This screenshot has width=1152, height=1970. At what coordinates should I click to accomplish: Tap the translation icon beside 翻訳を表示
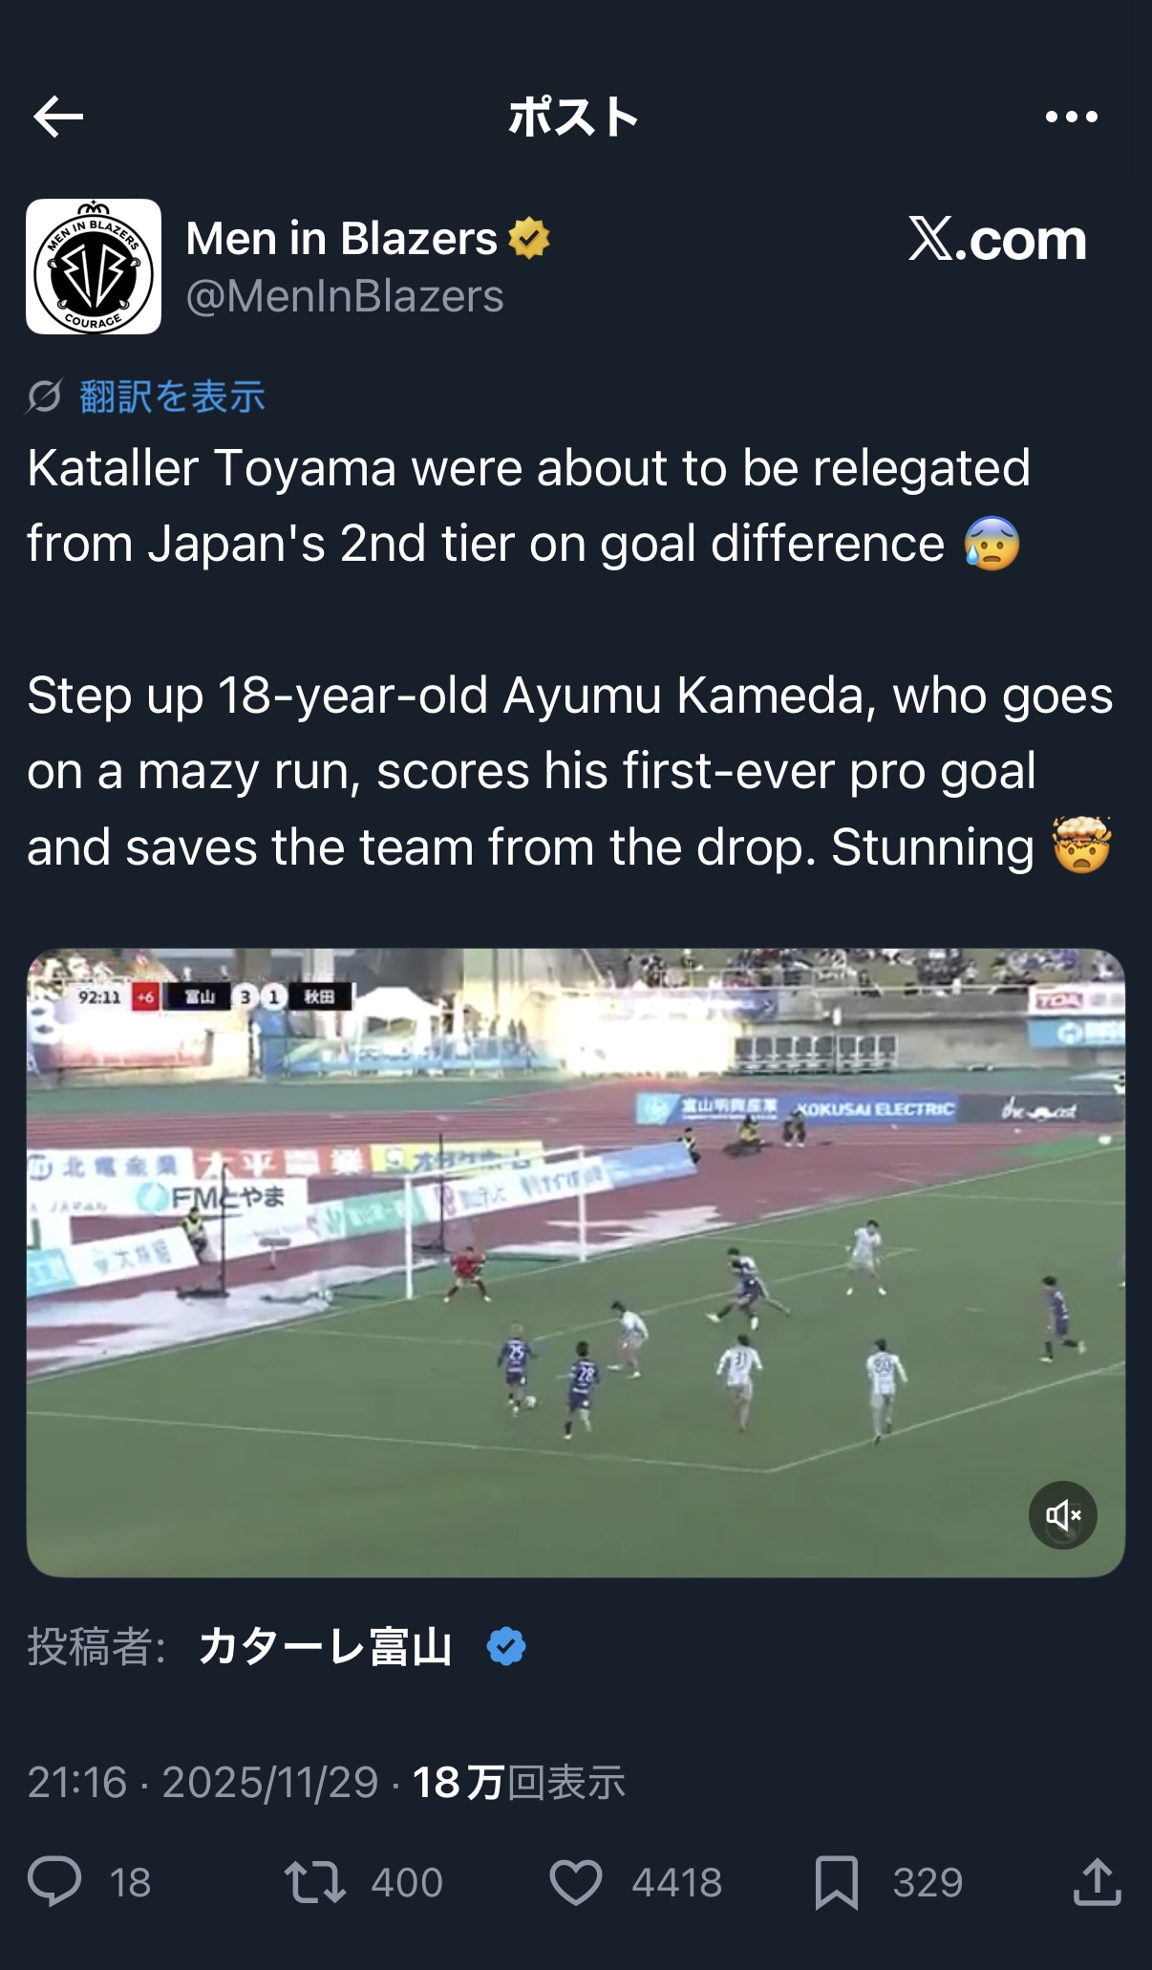[x=44, y=396]
